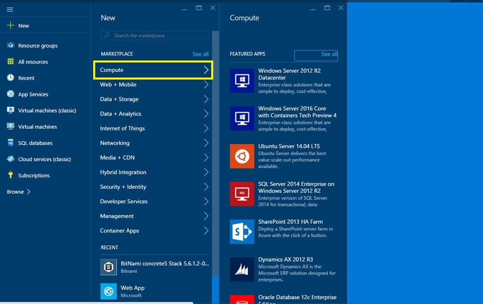483x304 pixels.
Task: Click the SQL databases label
Action: [35, 143]
